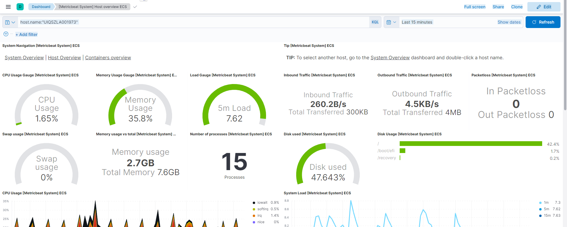Follow System Overview link in tip
567x227 pixels.
click(x=390, y=57)
